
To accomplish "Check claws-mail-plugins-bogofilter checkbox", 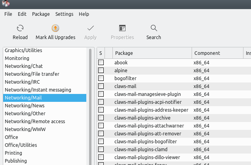I will 101,141.
